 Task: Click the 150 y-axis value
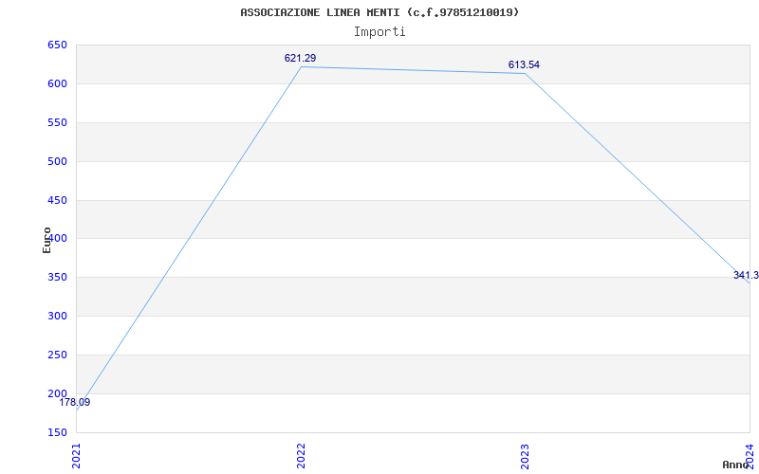[57, 432]
